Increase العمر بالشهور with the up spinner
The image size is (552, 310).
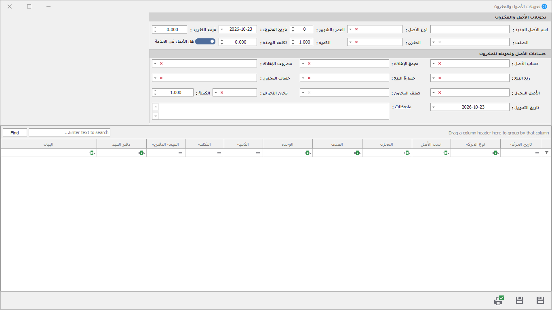pos(293,28)
